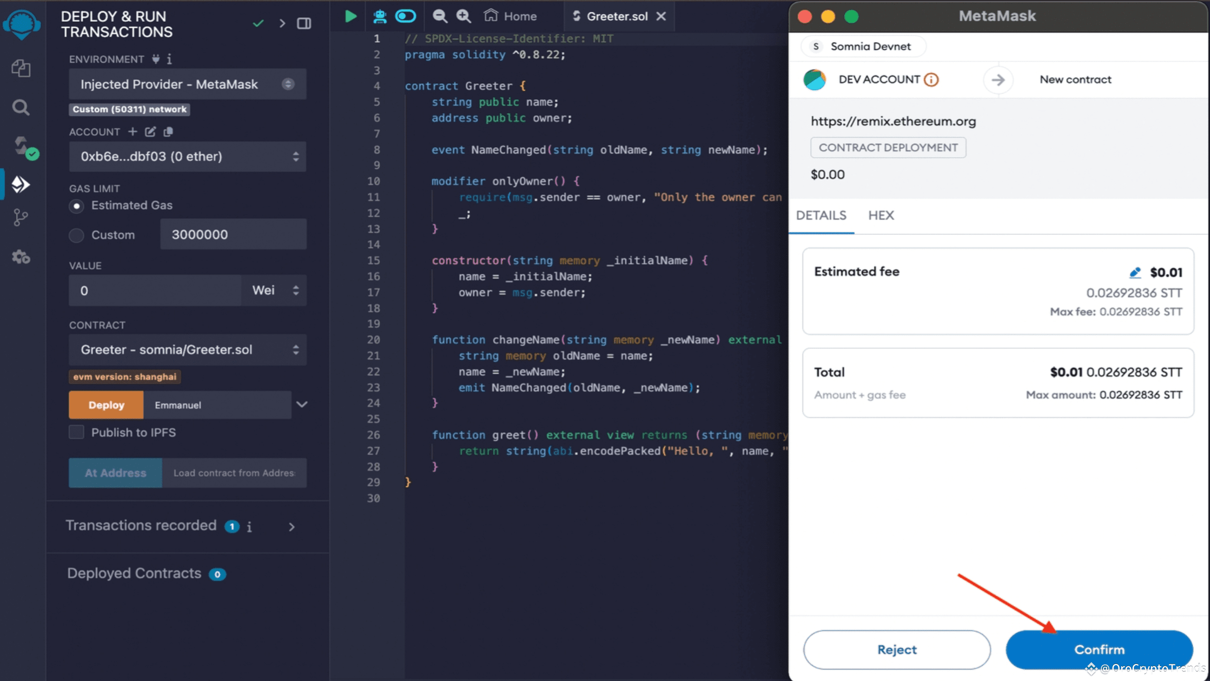This screenshot has width=1210, height=681.
Task: Copy account address using the copy icon
Action: click(x=168, y=132)
